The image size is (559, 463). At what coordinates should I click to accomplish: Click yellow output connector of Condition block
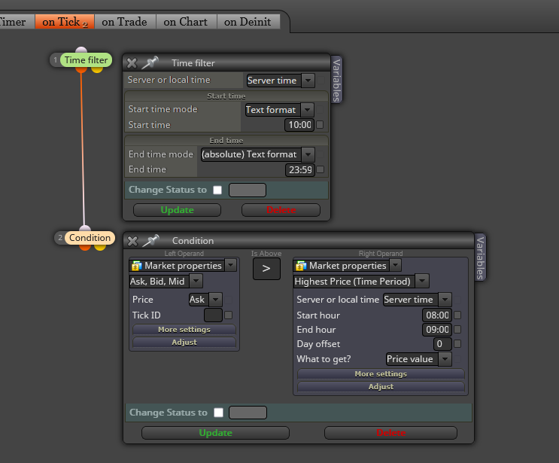(100, 247)
